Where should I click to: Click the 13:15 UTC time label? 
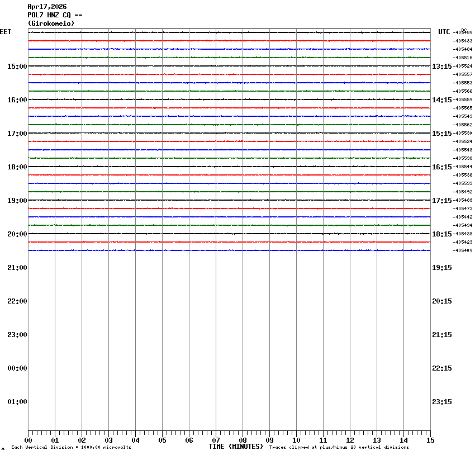441,67
